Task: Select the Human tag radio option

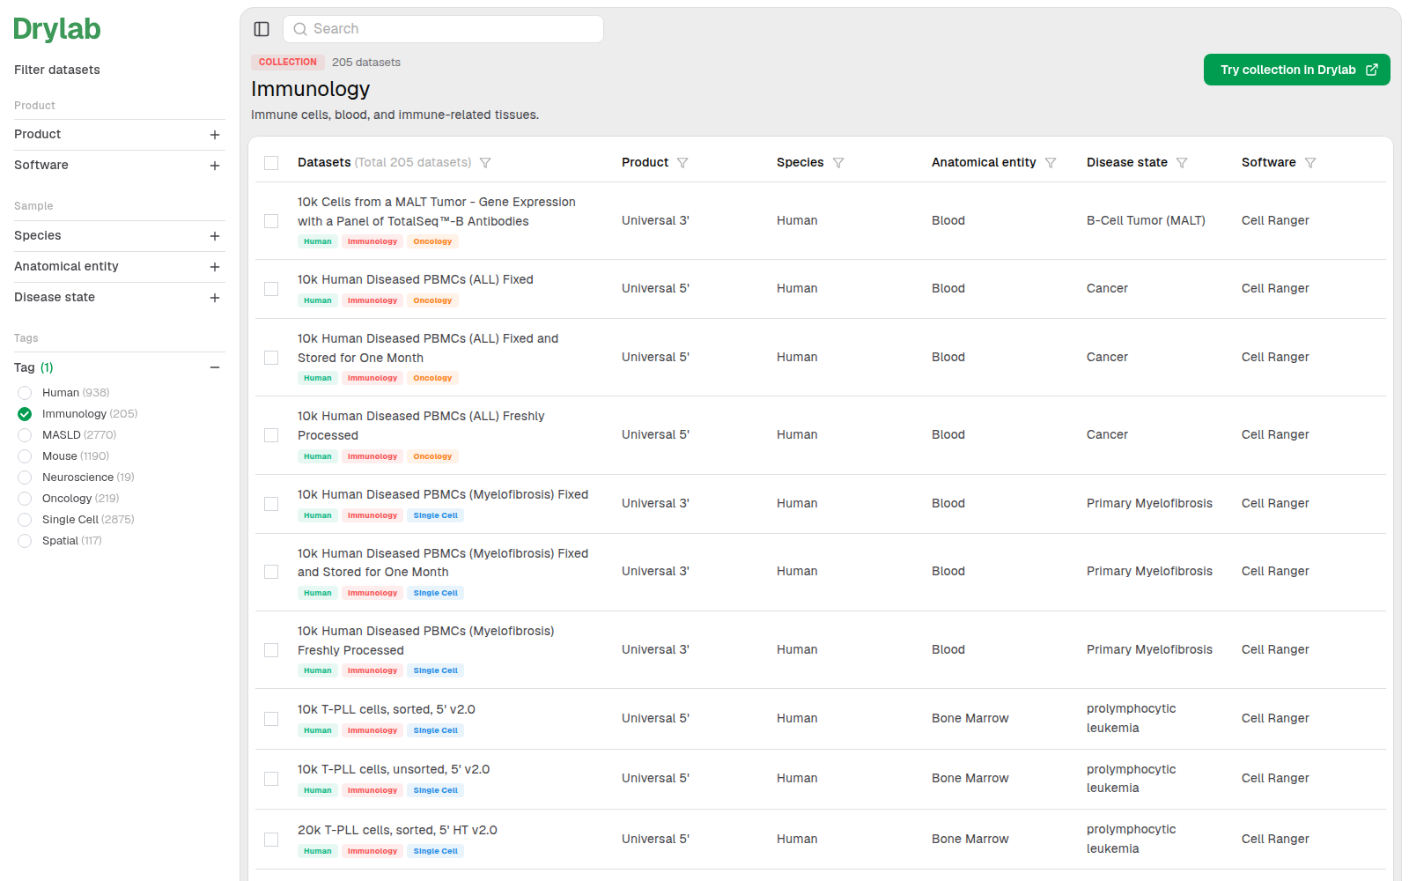Action: 25,393
